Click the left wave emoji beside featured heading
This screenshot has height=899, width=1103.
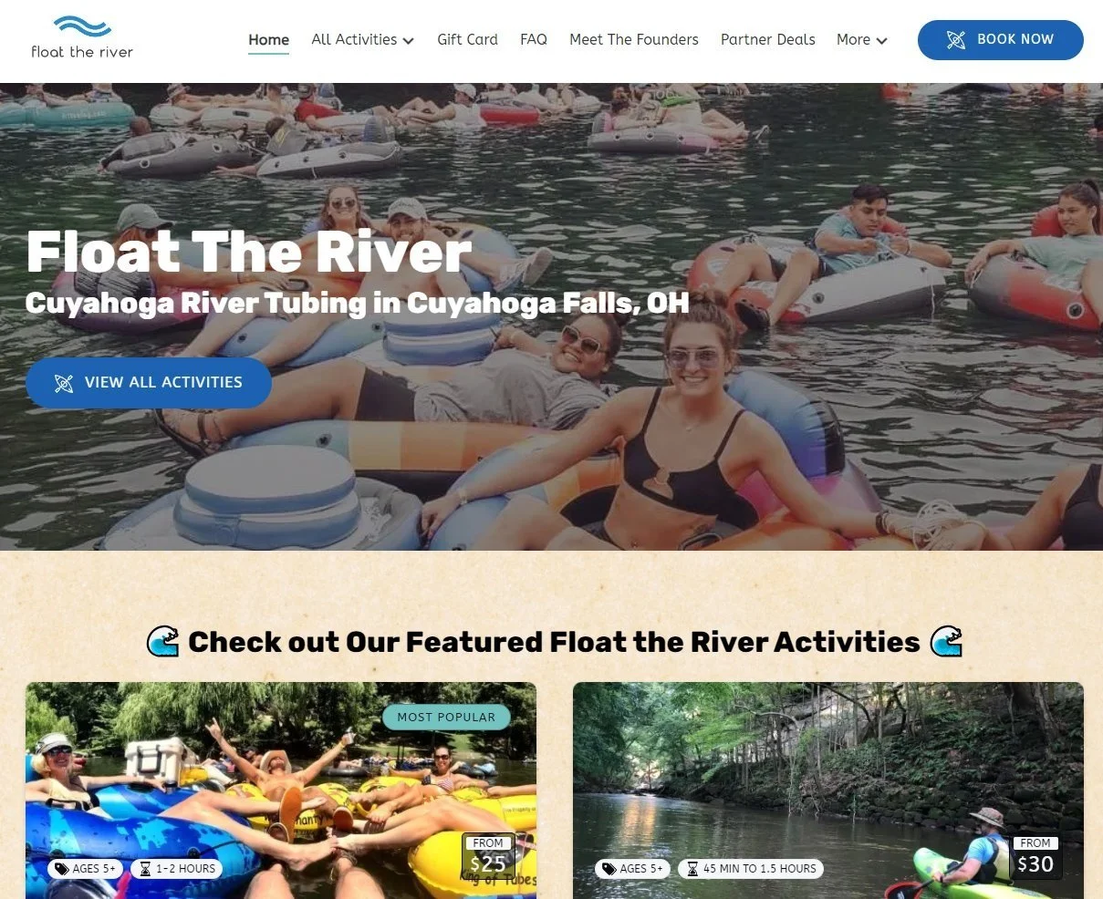[x=163, y=642]
